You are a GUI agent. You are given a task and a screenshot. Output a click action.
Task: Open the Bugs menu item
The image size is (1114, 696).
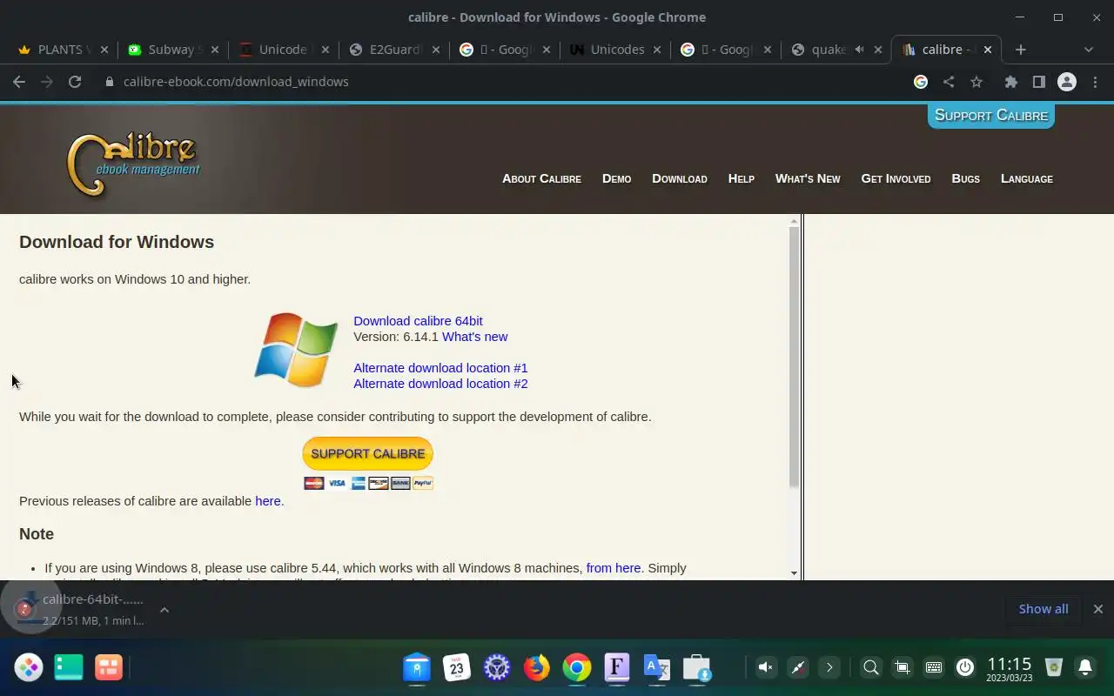click(x=965, y=178)
